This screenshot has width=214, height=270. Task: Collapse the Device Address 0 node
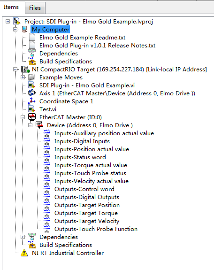31,125
